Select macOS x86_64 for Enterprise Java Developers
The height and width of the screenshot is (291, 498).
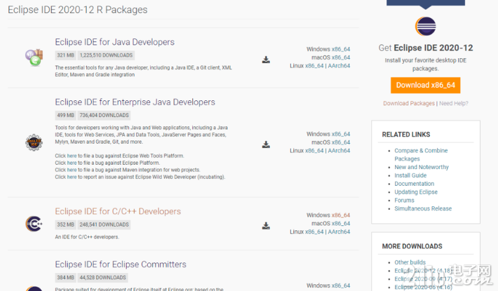[341, 142]
